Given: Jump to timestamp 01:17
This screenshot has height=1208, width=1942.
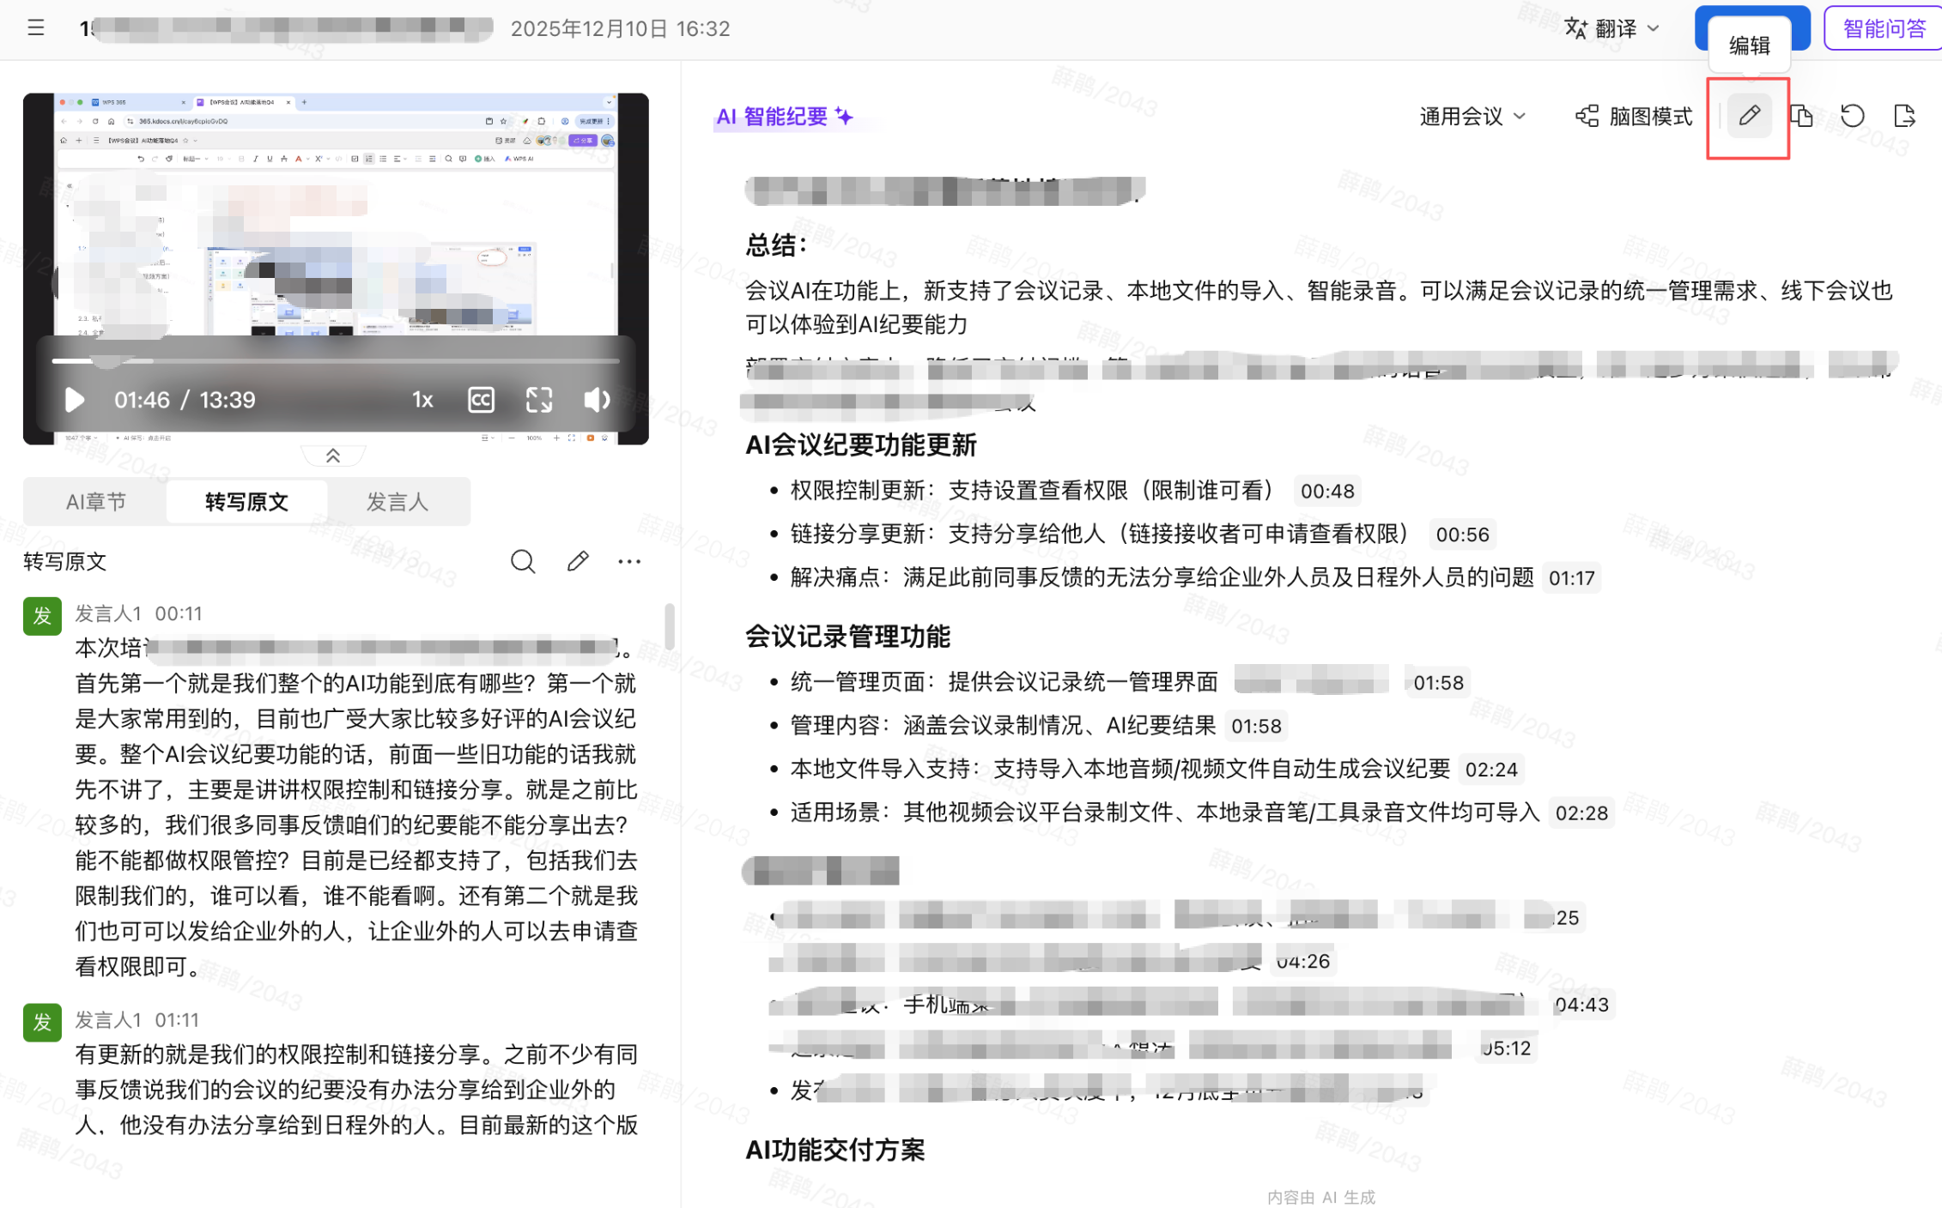Looking at the screenshot, I should [x=1572, y=578].
